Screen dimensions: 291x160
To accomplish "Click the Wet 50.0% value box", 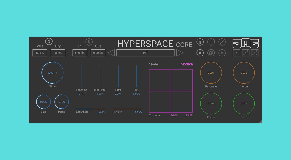I will tap(40, 53).
